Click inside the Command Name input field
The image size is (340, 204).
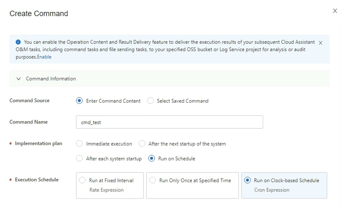pos(169,122)
